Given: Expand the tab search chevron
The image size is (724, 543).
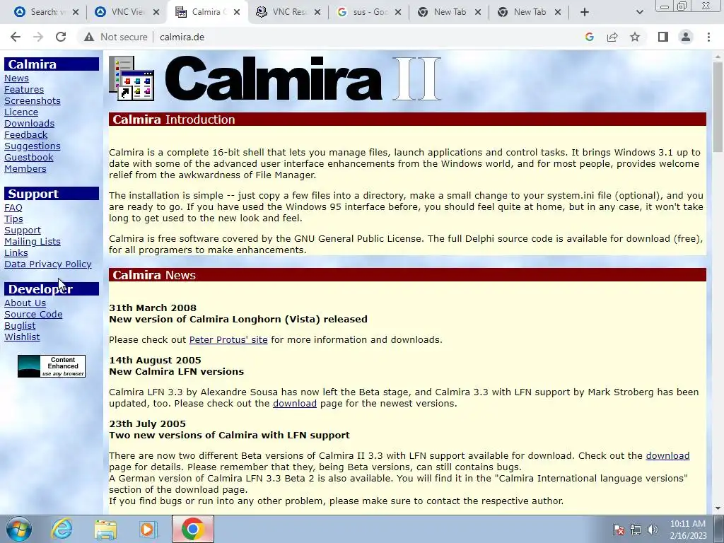Looking at the screenshot, I should (639, 12).
